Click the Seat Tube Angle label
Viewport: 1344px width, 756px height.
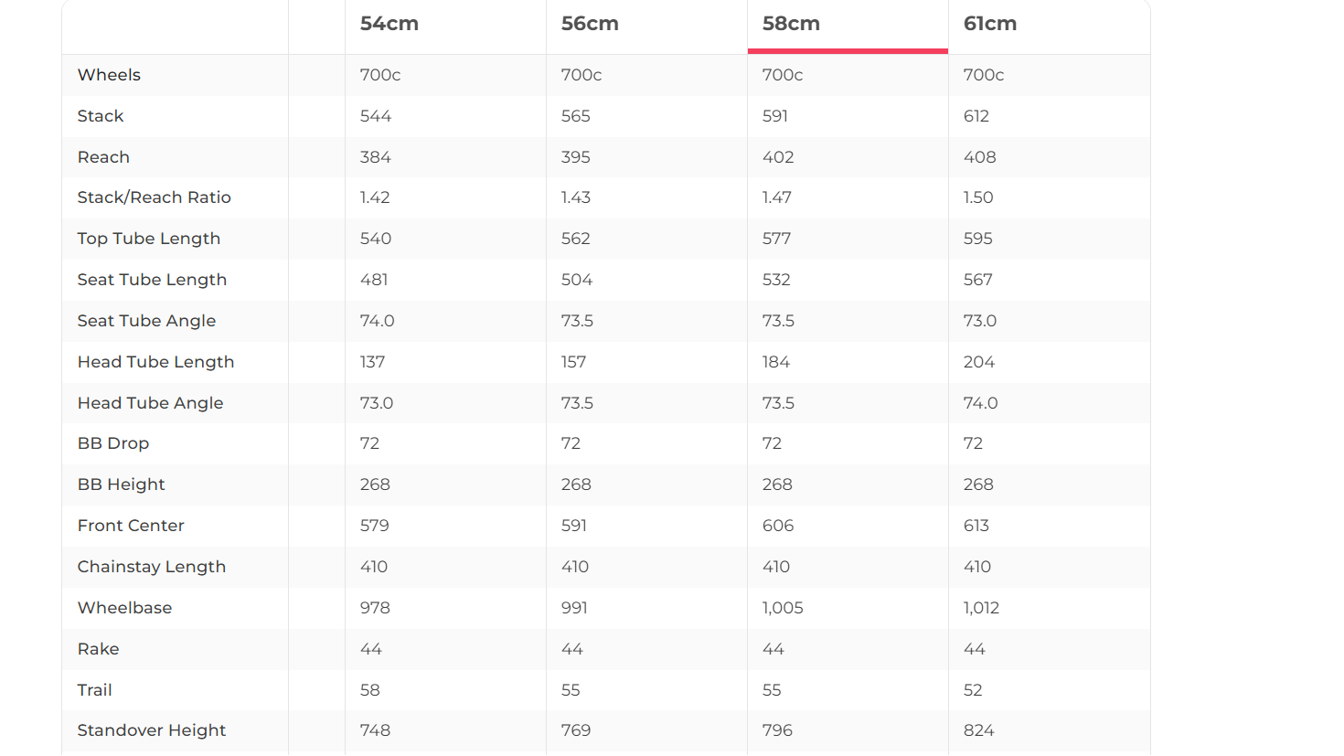146,321
